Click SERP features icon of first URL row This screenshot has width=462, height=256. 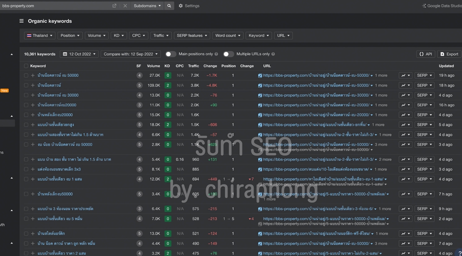point(260,75)
